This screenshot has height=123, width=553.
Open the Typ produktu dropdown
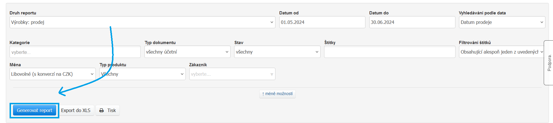(142, 74)
